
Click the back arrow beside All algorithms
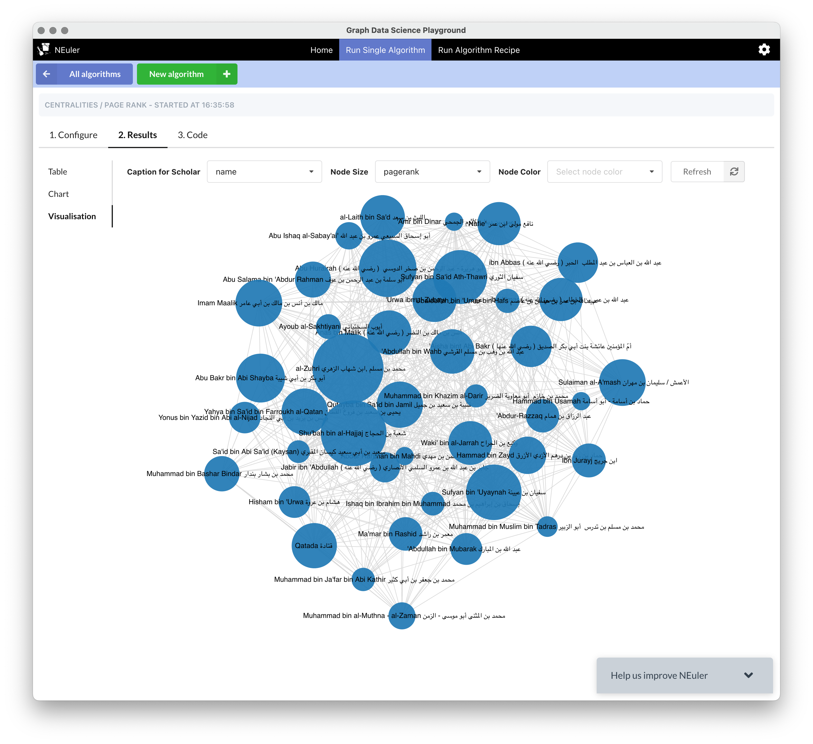click(46, 74)
